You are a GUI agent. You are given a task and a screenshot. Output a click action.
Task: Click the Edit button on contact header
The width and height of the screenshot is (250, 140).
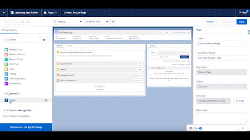point(160,32)
